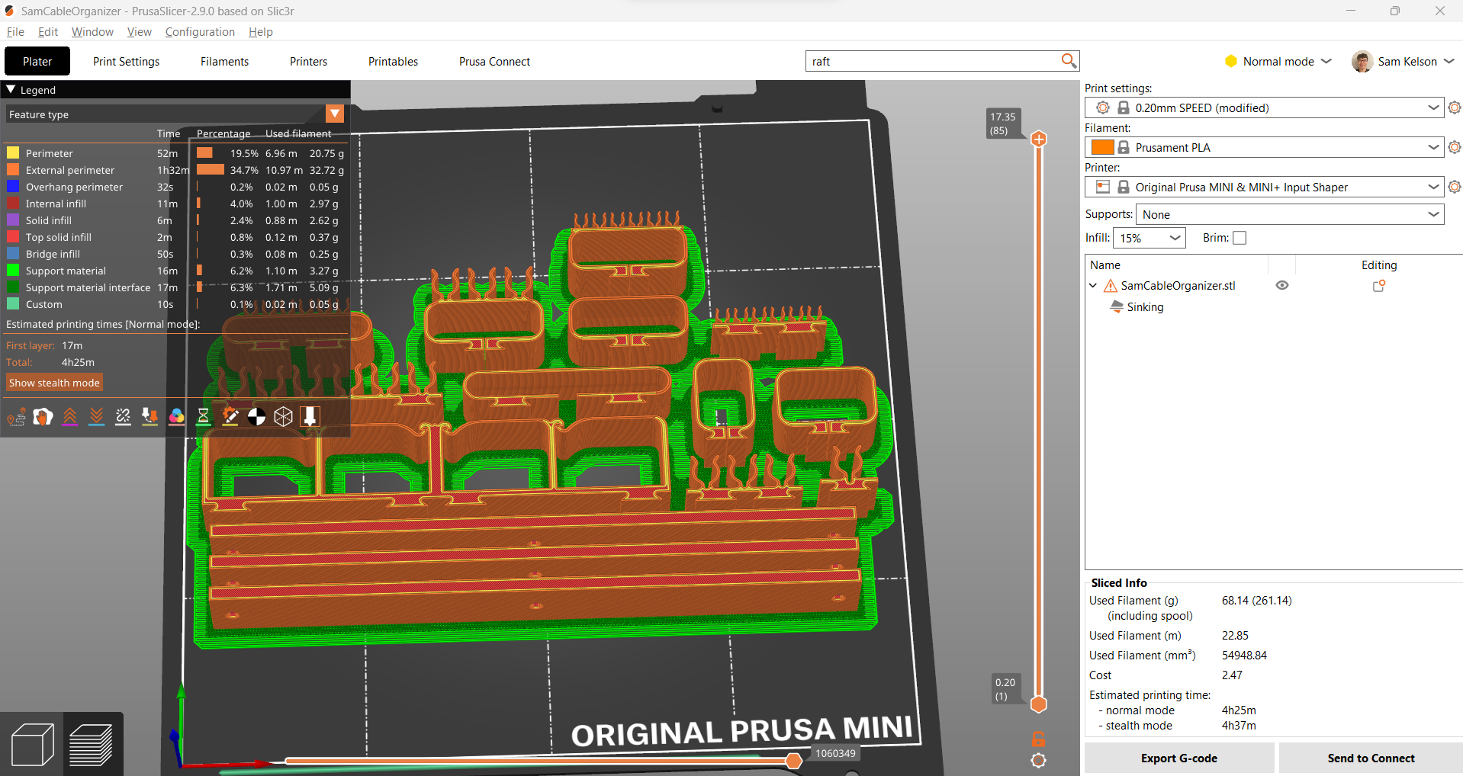
Task: Open Sam Kelson account avatar
Action: coord(1362,61)
